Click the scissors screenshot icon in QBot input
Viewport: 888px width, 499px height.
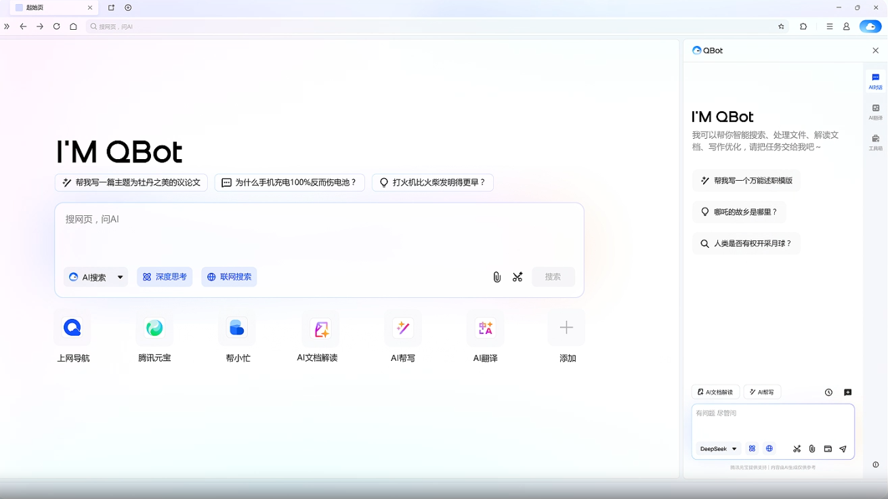point(797,448)
